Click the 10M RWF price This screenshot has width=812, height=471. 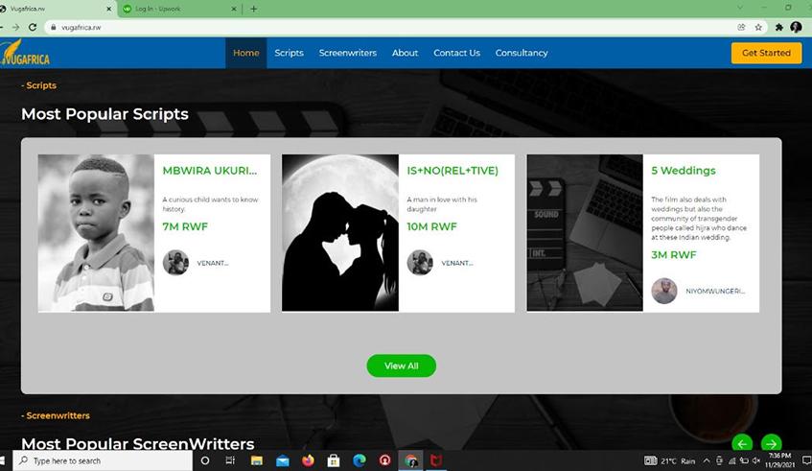coord(432,226)
